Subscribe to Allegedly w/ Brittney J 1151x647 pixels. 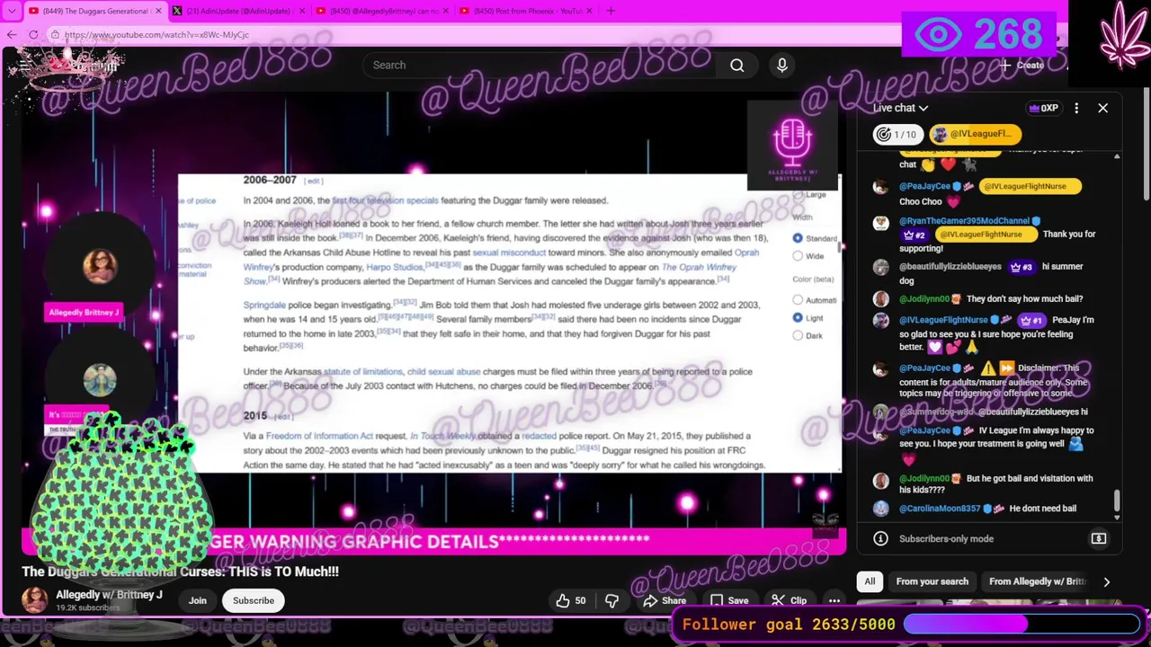(x=254, y=600)
